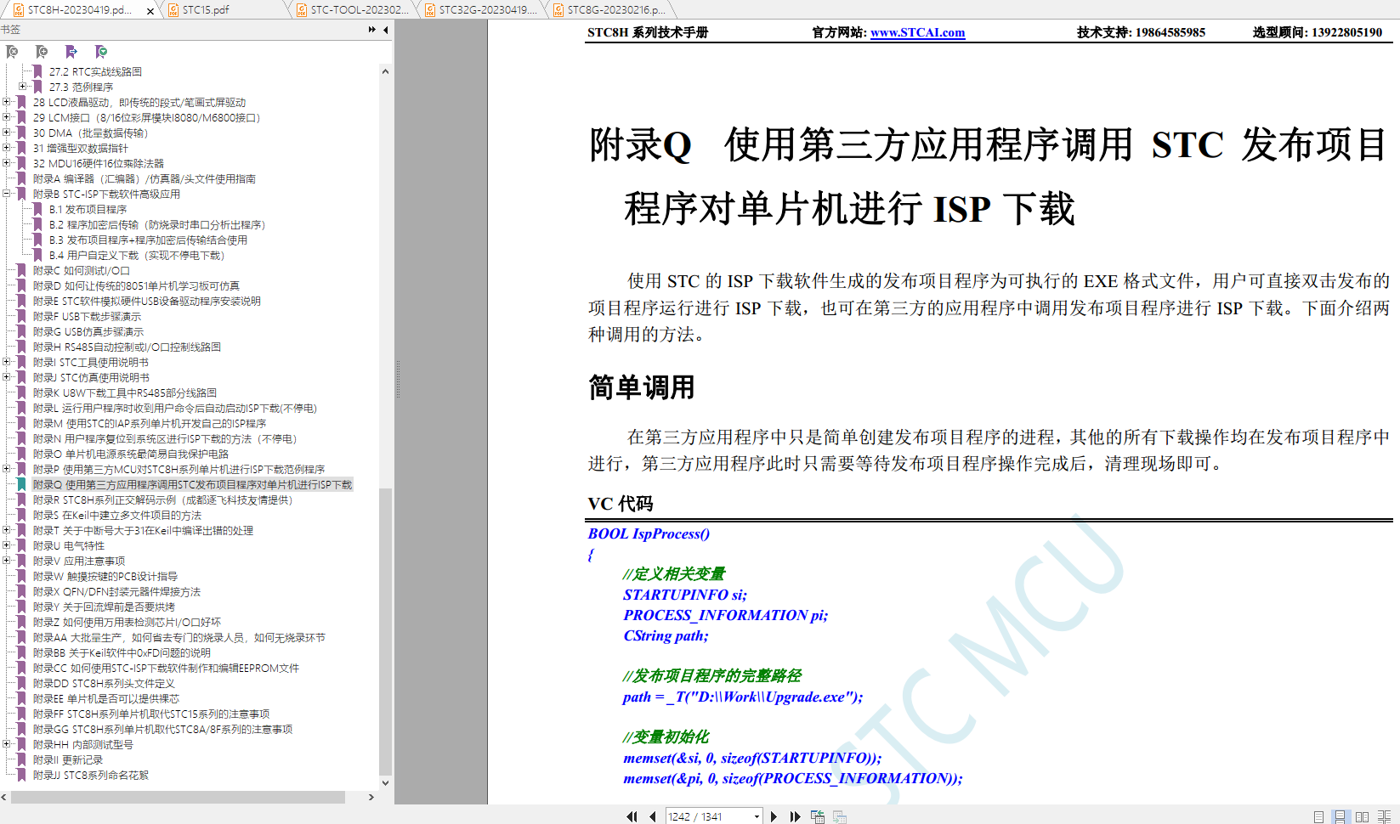Switch to single page layout
This screenshot has height=824, width=1400.
(1318, 816)
